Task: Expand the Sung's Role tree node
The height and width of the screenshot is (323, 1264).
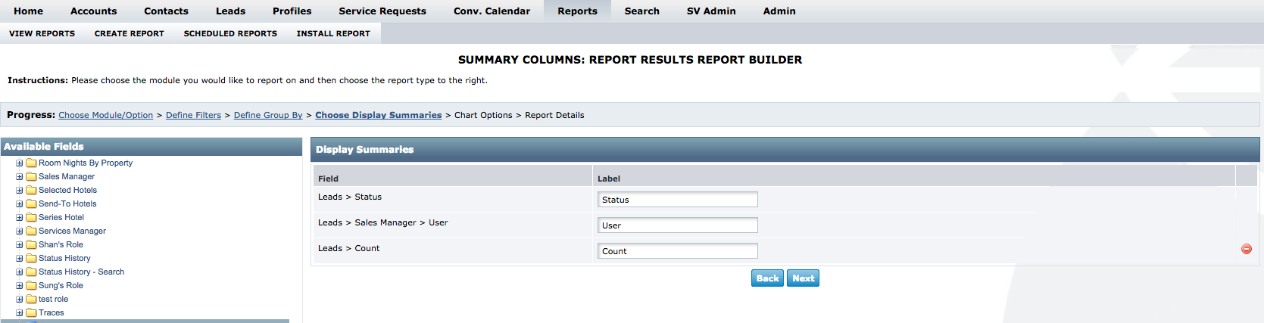Action: (x=20, y=285)
